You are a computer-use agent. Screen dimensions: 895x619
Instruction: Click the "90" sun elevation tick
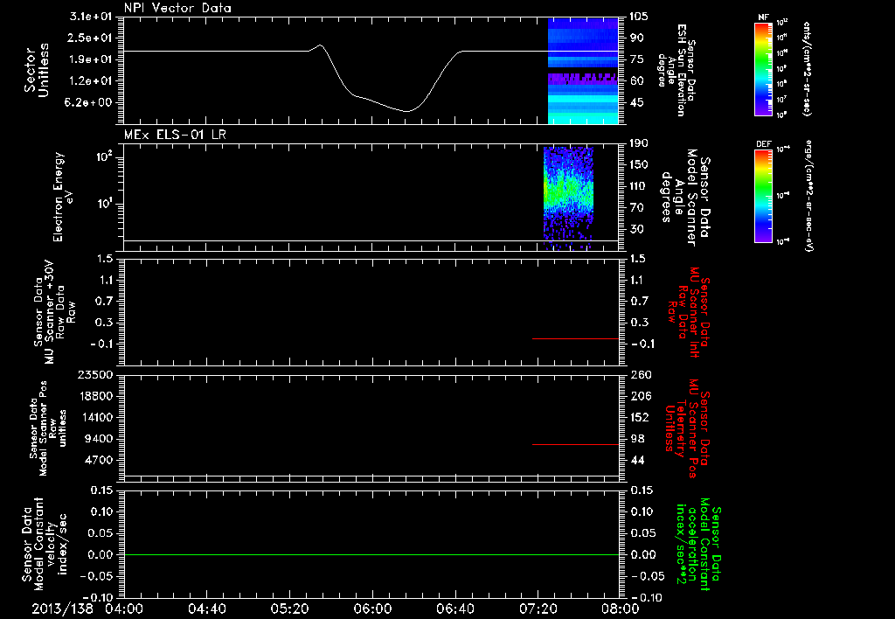636,38
